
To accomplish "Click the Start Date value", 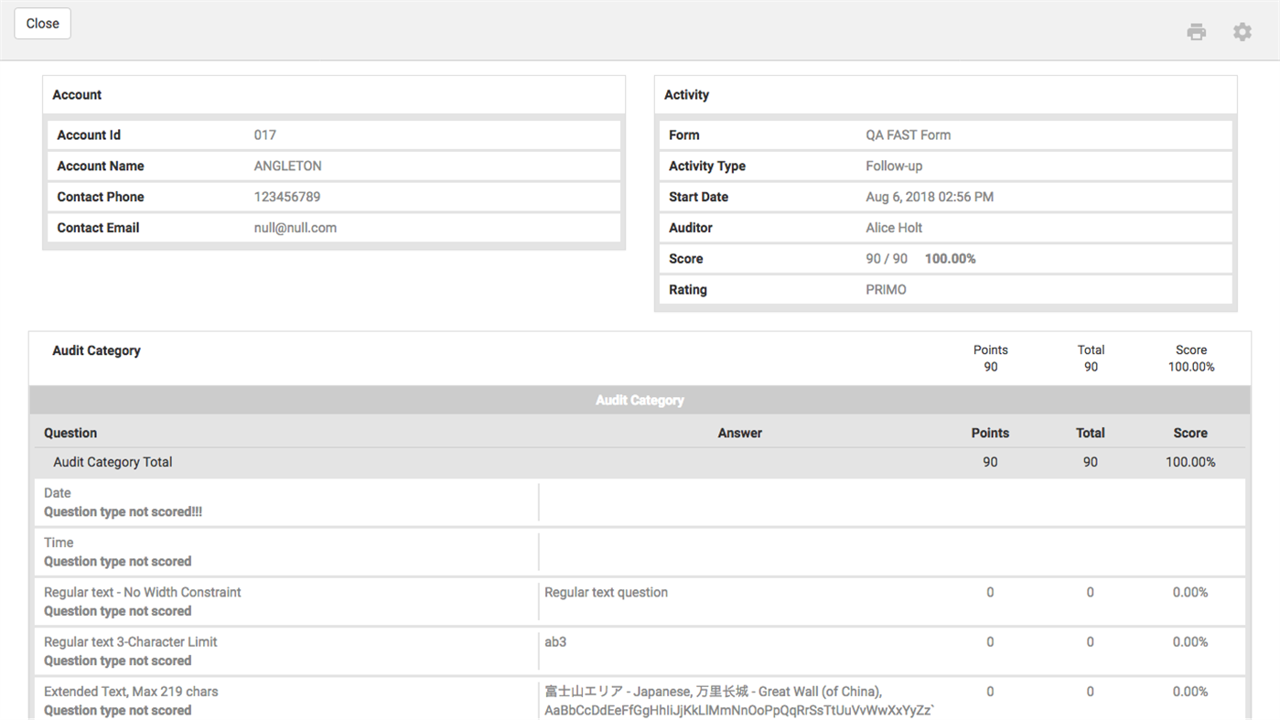I will click(x=929, y=197).
